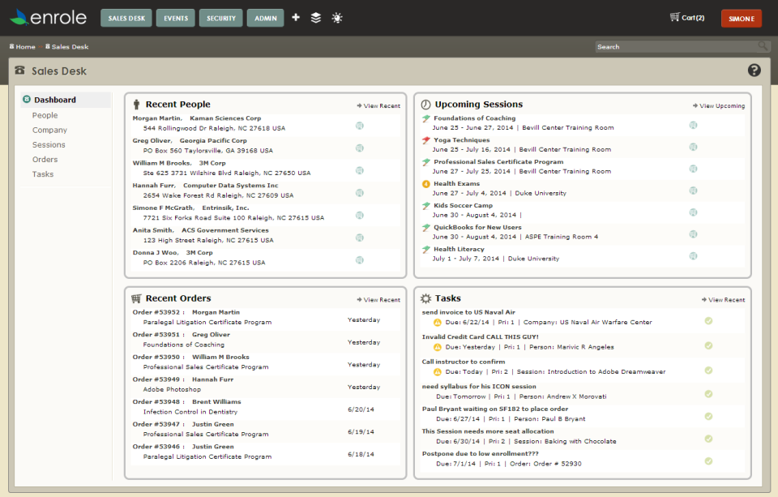Viewport: 778px width, 497px height.
Task: Click the red pin icon beside Yoga Techniques
Action: [x=425, y=140]
